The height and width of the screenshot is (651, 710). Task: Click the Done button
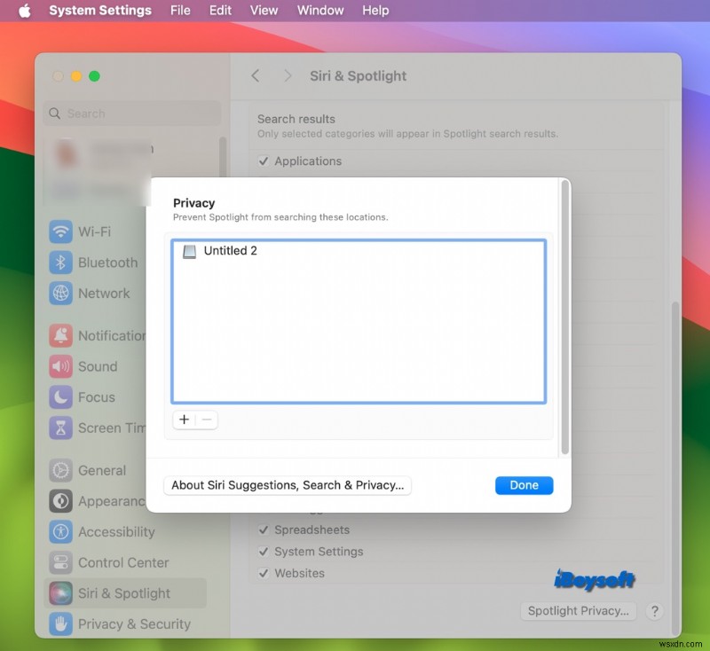click(x=524, y=485)
